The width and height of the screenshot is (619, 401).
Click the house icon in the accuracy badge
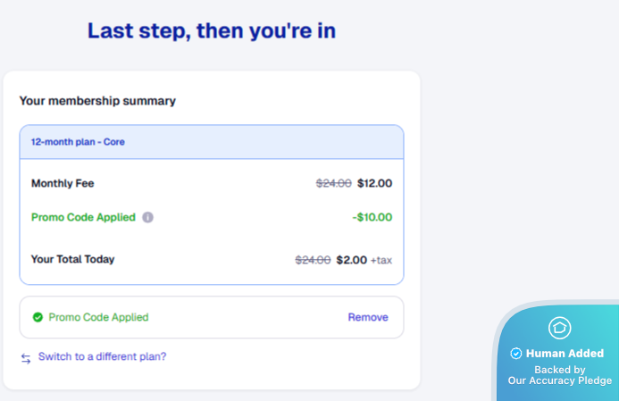pyautogui.click(x=559, y=328)
